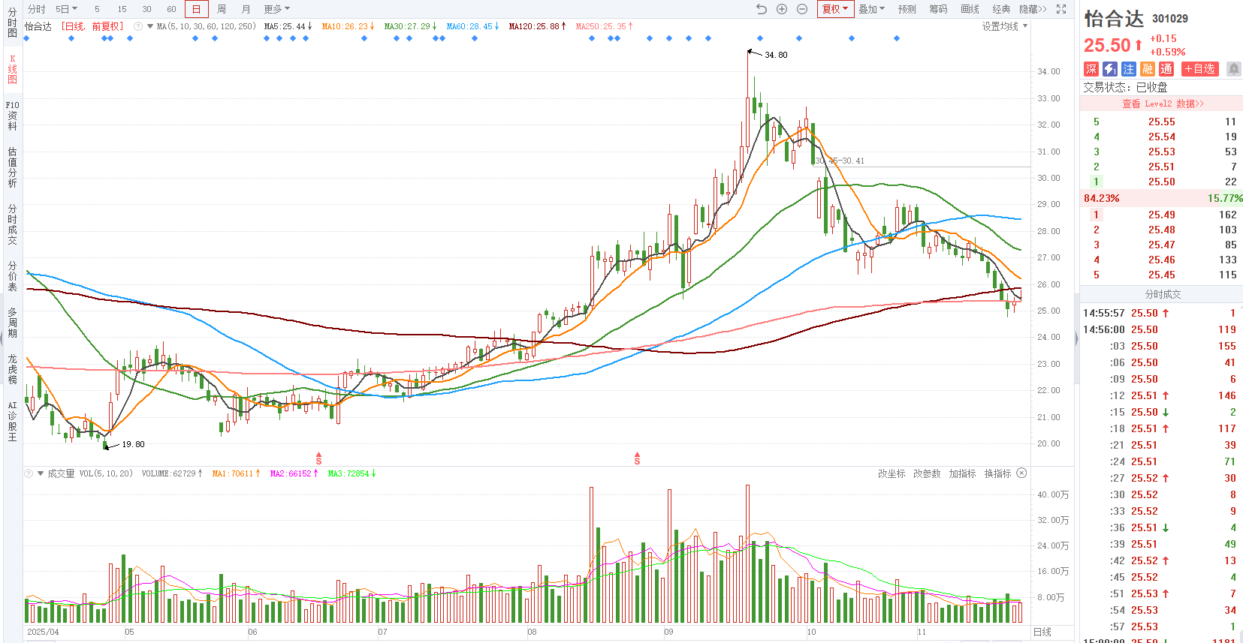
Task: Click the undo arrow icon in toolbar
Action: (x=762, y=9)
